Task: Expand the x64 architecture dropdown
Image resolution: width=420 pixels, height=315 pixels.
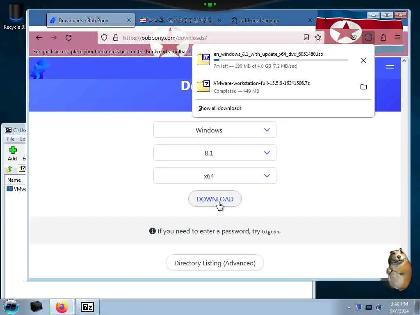Action: coord(215,176)
